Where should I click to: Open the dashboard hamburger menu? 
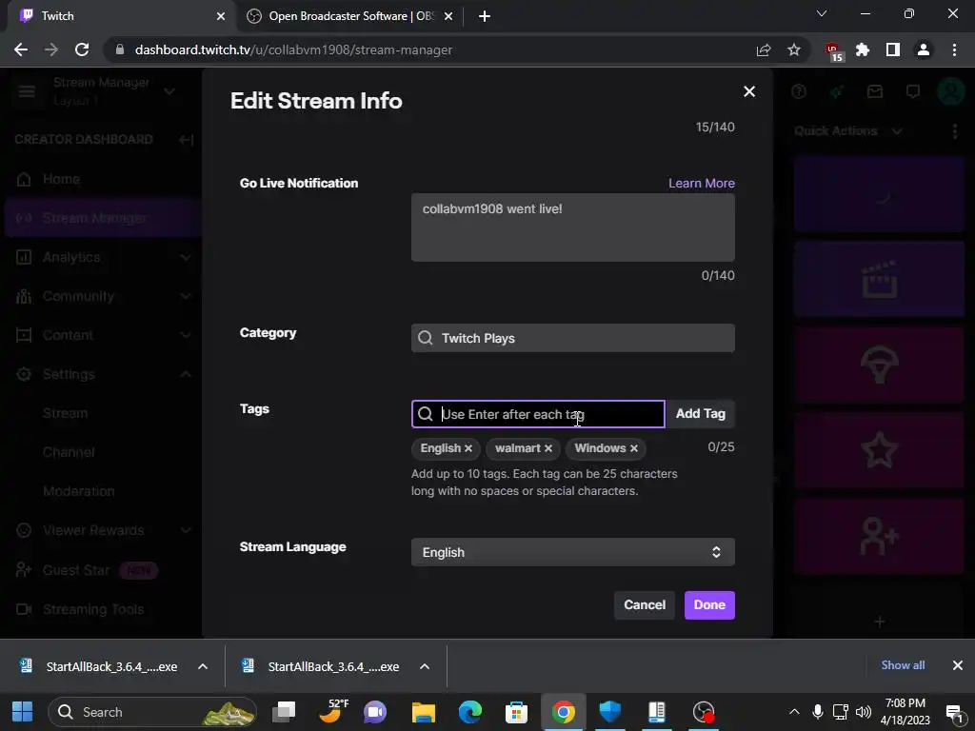26,92
